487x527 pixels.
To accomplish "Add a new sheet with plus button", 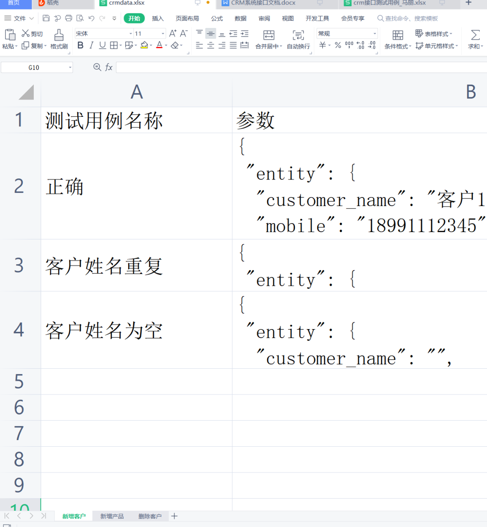I will [174, 516].
